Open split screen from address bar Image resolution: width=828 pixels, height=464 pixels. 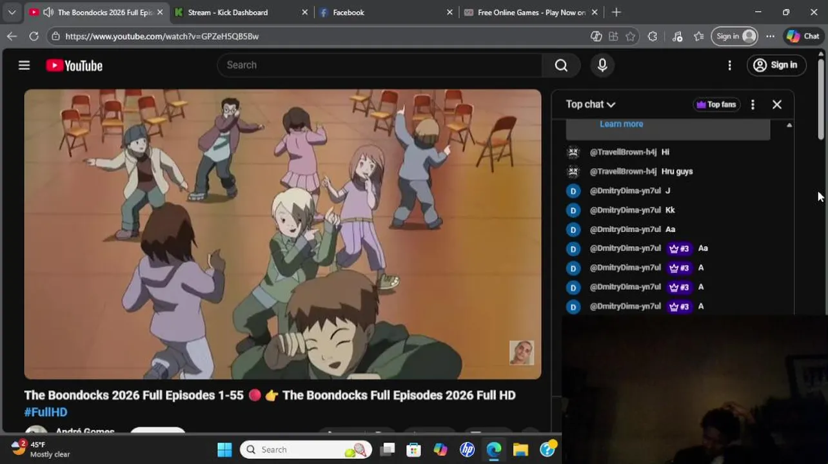[613, 36]
